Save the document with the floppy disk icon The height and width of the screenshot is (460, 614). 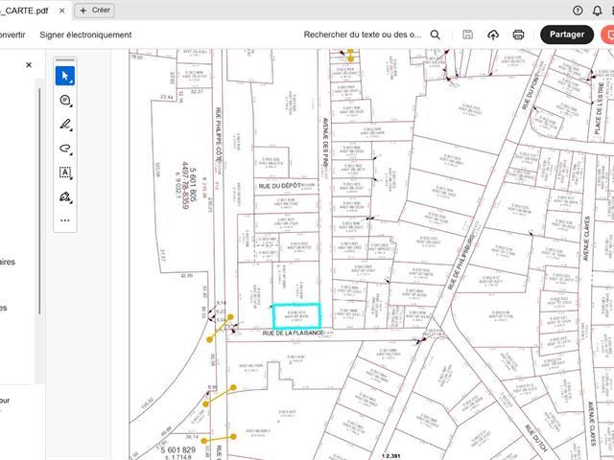pyautogui.click(x=467, y=34)
